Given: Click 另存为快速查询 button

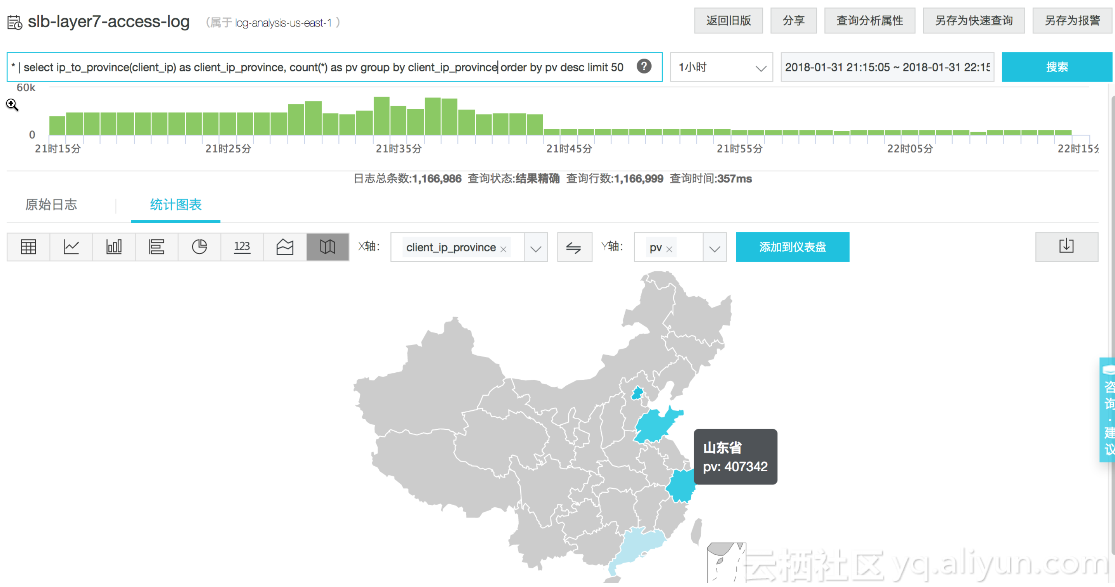Looking at the screenshot, I should point(974,21).
